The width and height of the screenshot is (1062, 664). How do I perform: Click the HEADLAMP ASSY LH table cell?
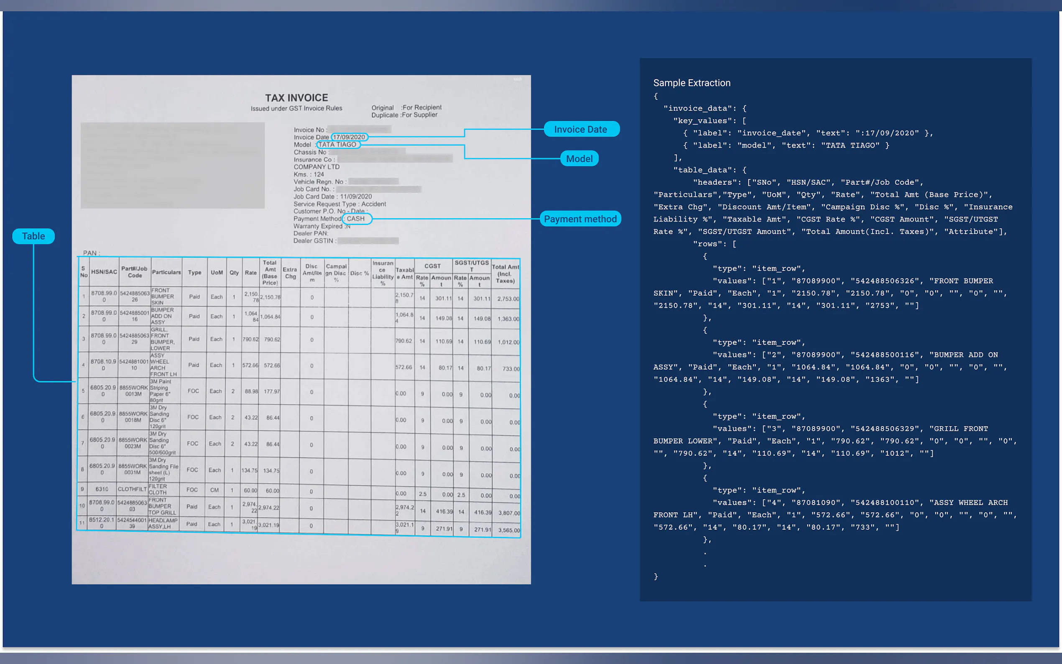(x=163, y=523)
